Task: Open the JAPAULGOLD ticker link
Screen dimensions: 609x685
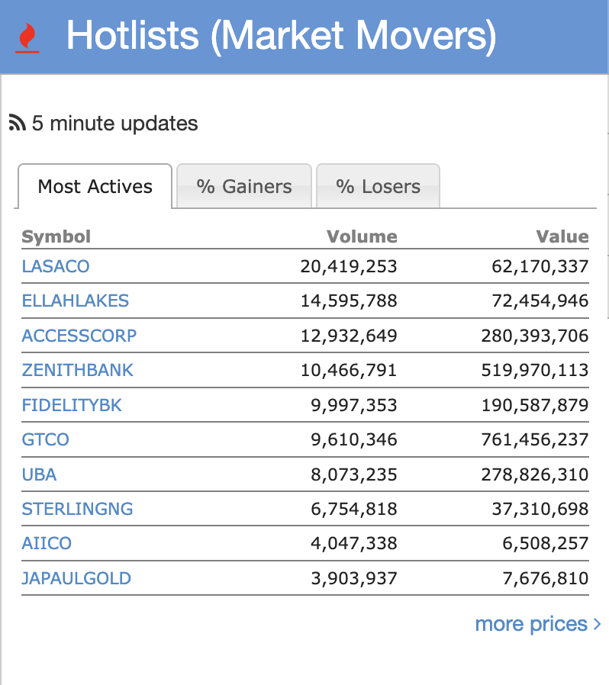Action: 76,578
